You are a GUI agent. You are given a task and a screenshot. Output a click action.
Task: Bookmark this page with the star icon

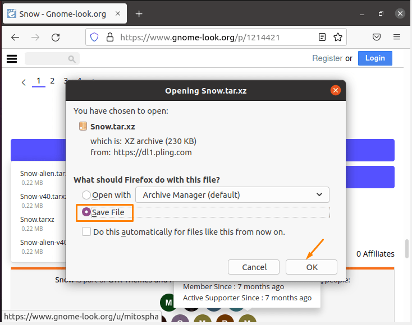click(x=338, y=37)
